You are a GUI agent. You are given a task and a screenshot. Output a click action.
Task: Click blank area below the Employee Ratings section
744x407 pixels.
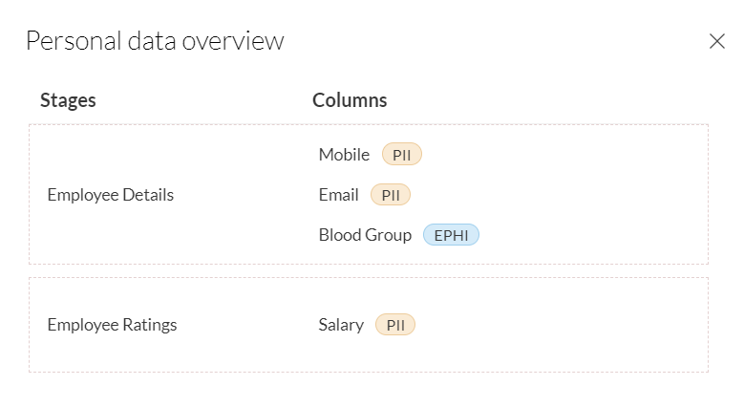369,390
